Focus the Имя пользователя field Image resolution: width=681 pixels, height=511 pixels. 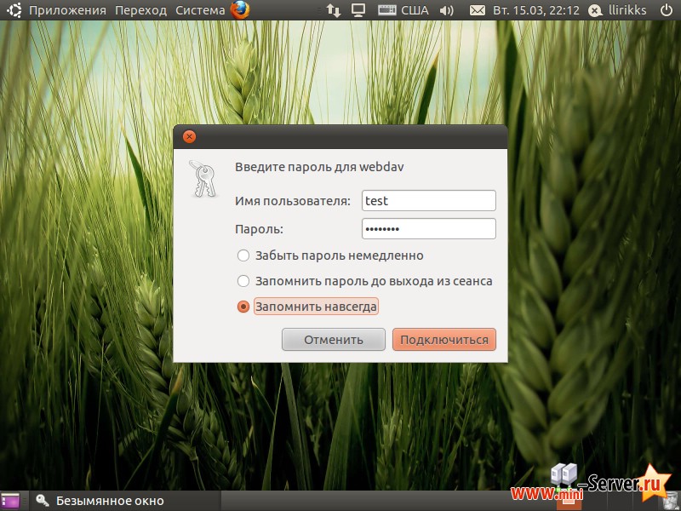tap(429, 201)
